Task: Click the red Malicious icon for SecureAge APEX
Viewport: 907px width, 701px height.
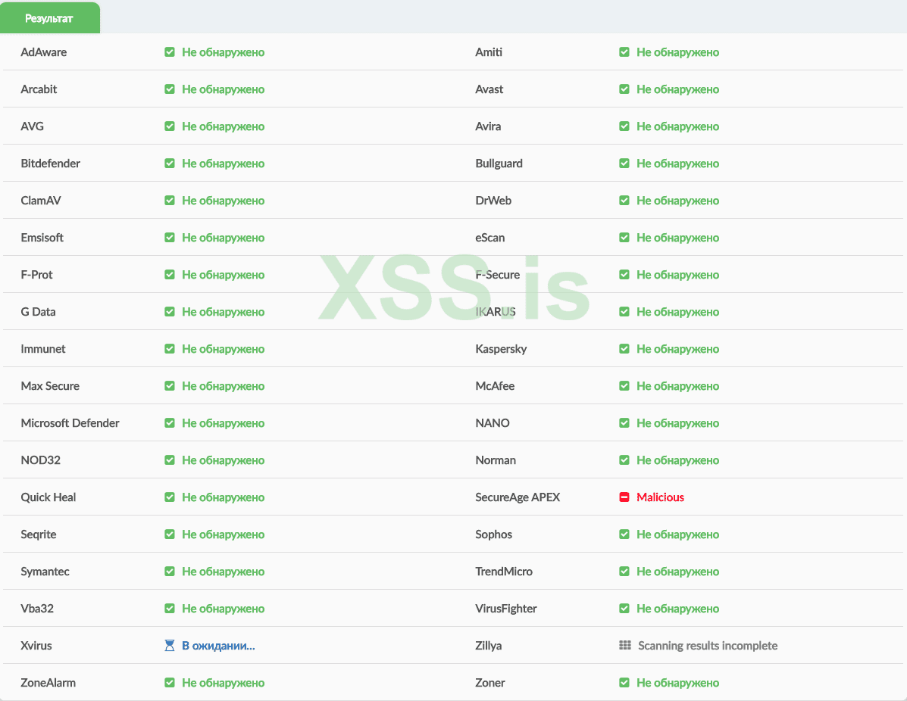Action: tap(624, 497)
